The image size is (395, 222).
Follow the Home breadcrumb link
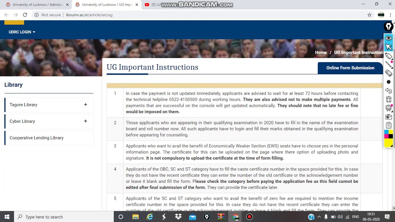point(321,52)
